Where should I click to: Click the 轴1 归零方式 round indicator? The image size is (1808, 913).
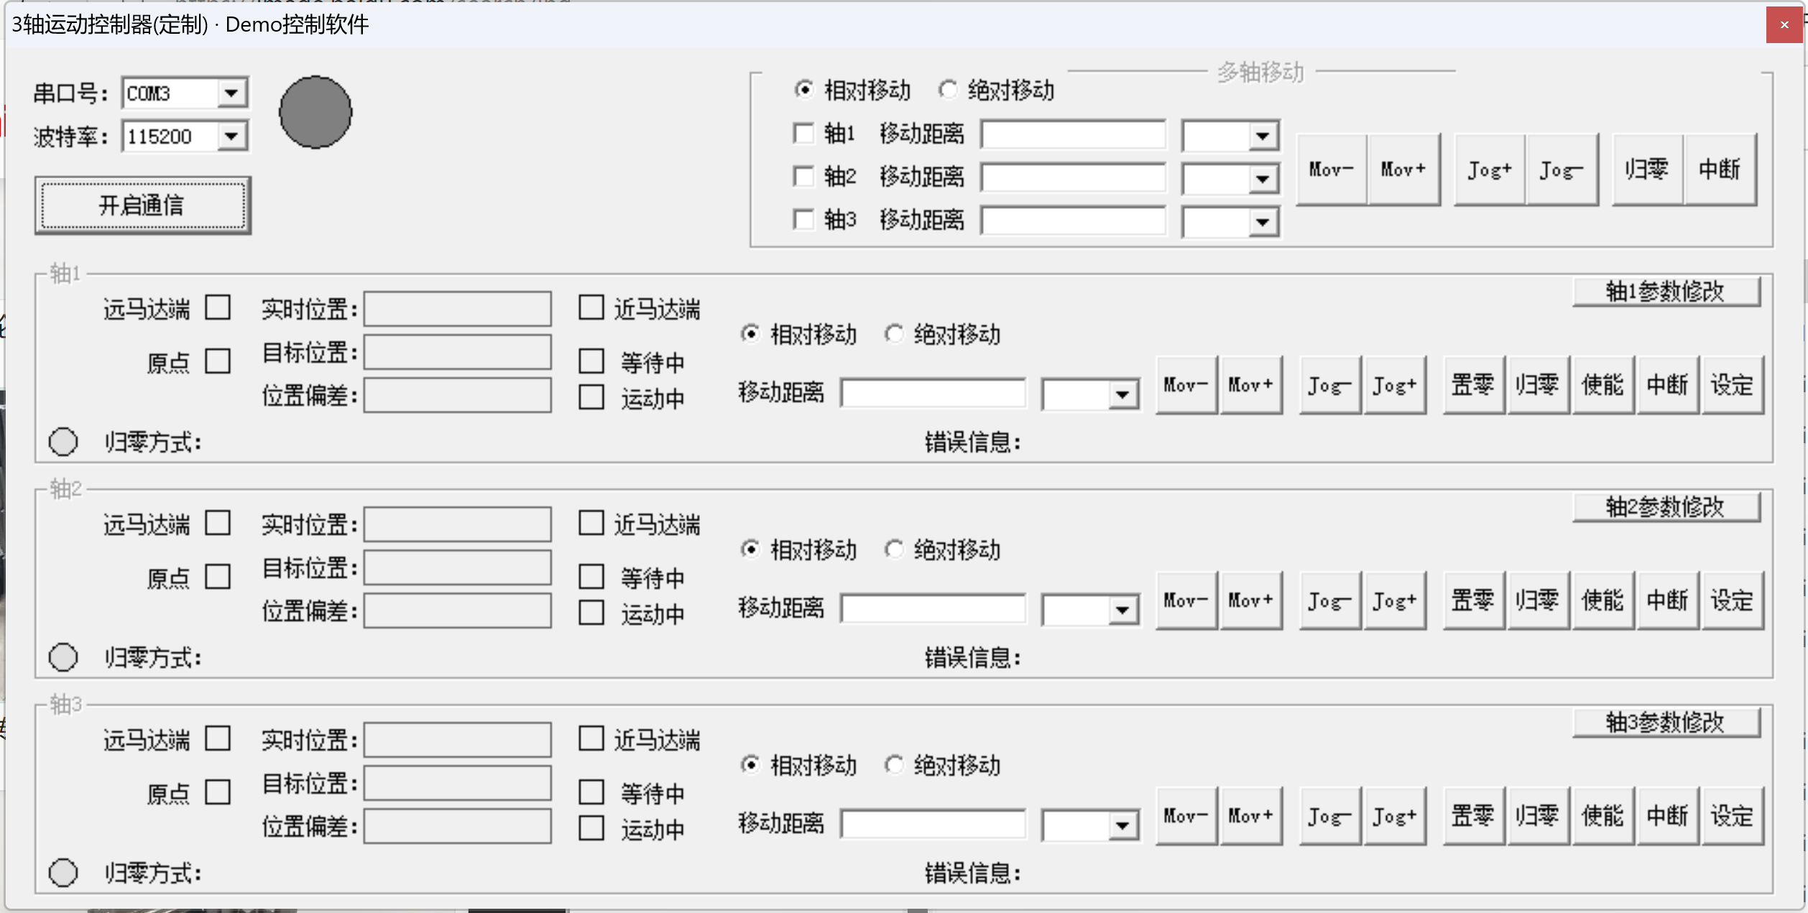click(63, 442)
